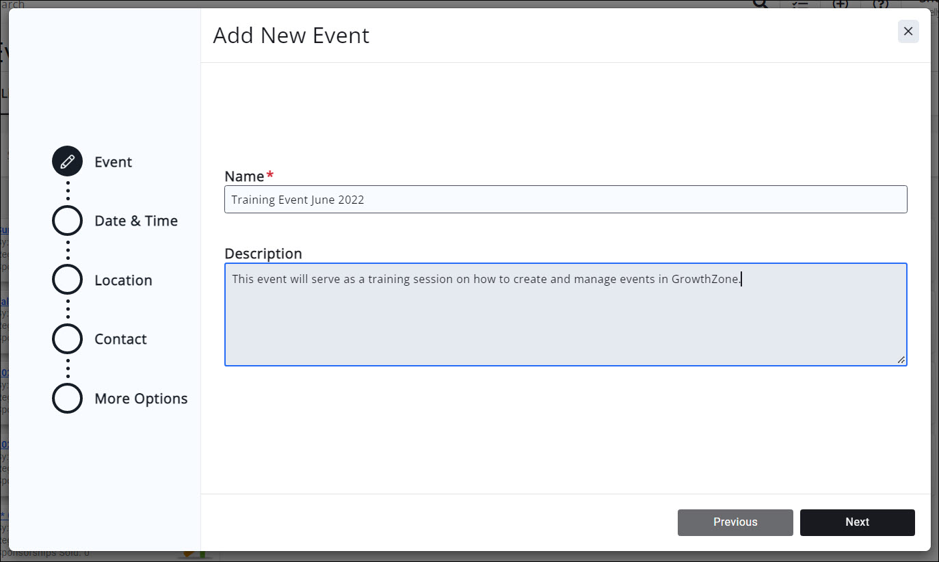Open the Location step label
This screenshot has height=562, width=939.
point(123,280)
